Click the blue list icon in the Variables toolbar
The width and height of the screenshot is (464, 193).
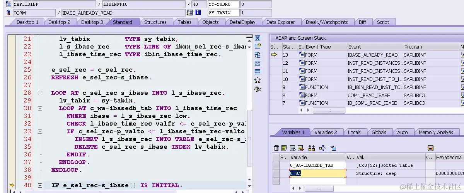tap(292, 148)
